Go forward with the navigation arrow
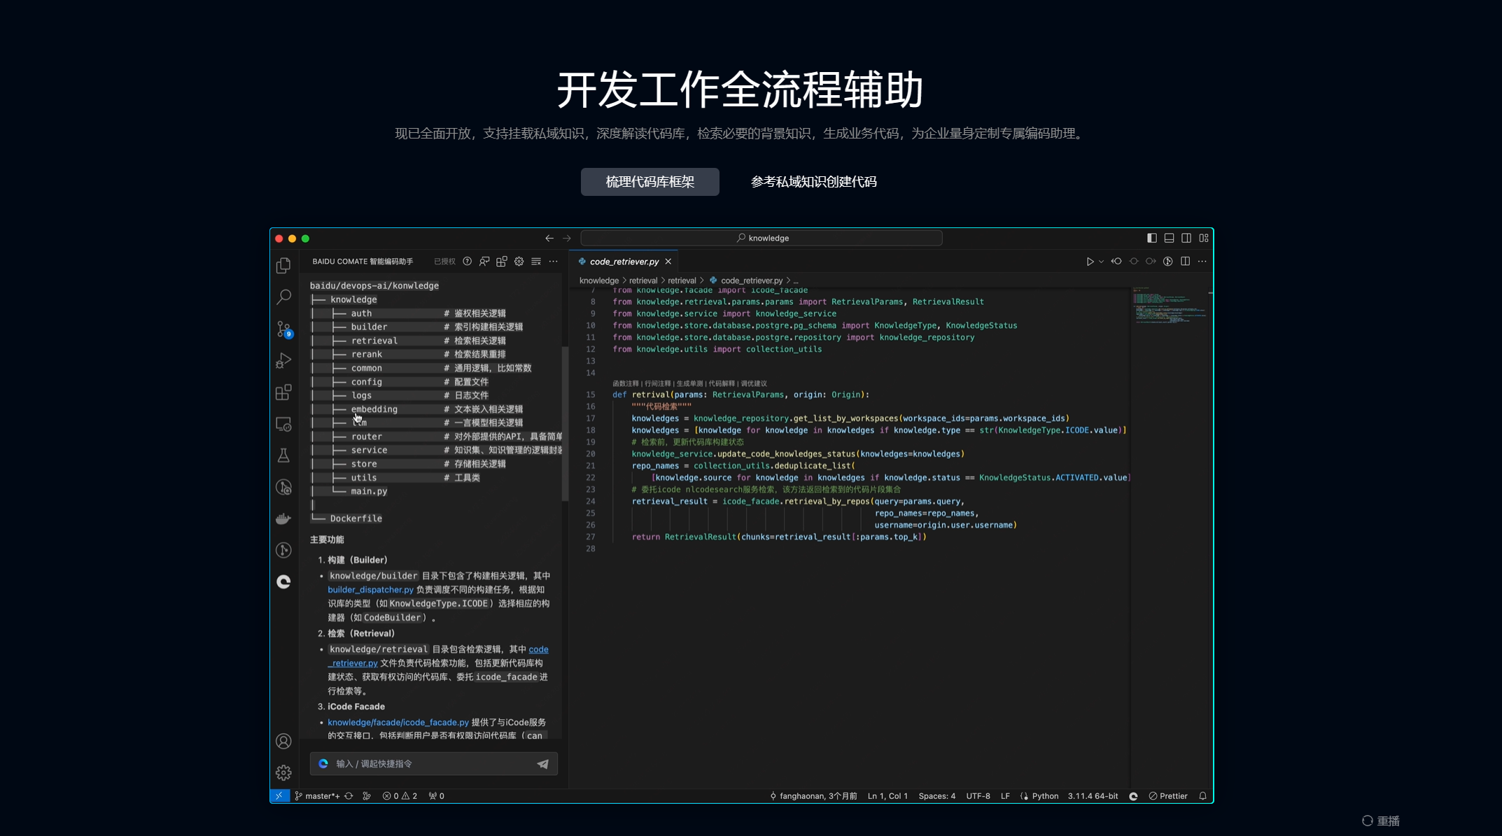 (566, 238)
